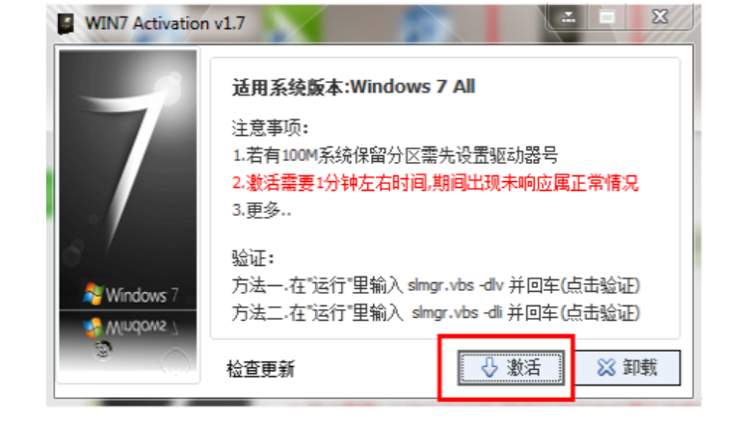Click the red note about 1分钟 activation time

coord(436,183)
